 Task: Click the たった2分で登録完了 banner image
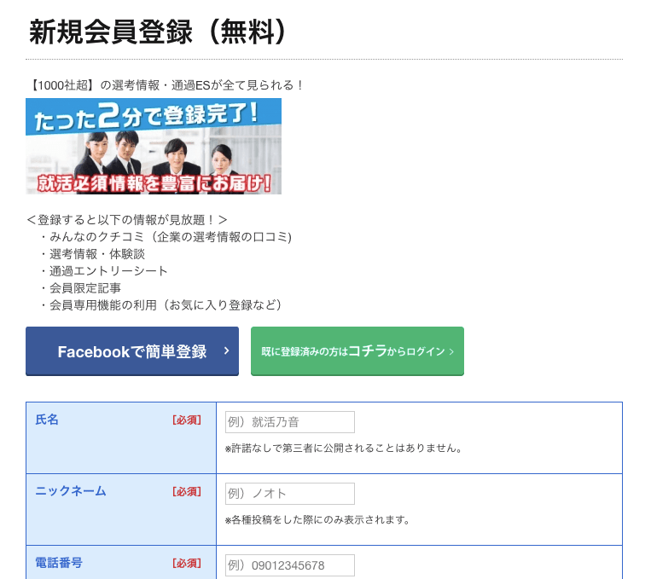coord(154,146)
